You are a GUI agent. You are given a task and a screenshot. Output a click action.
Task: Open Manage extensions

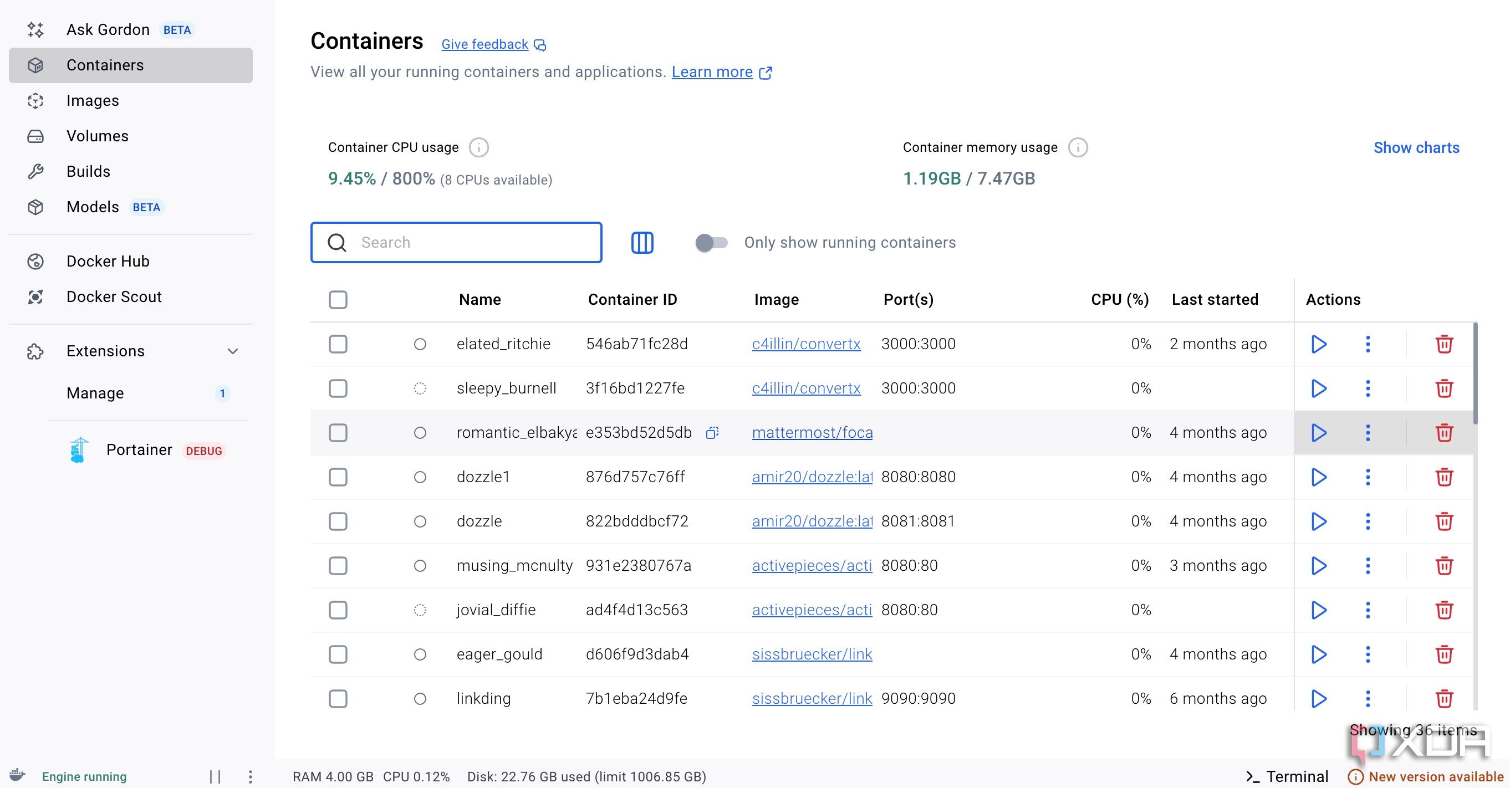(150, 393)
